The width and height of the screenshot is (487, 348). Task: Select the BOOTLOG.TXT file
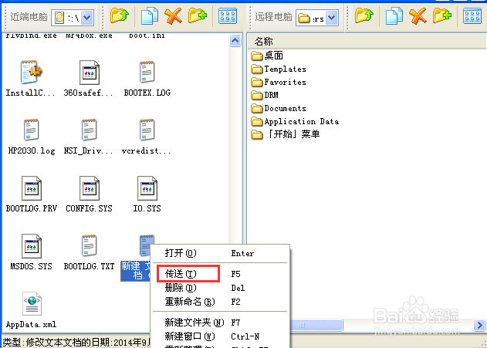click(x=89, y=252)
